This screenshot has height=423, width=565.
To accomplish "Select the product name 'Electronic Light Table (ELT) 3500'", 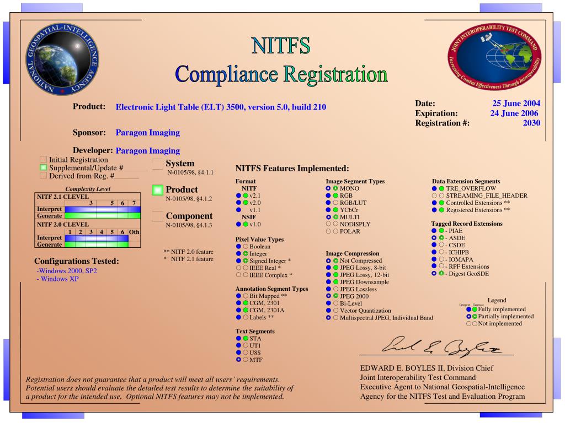I will coord(180,107).
